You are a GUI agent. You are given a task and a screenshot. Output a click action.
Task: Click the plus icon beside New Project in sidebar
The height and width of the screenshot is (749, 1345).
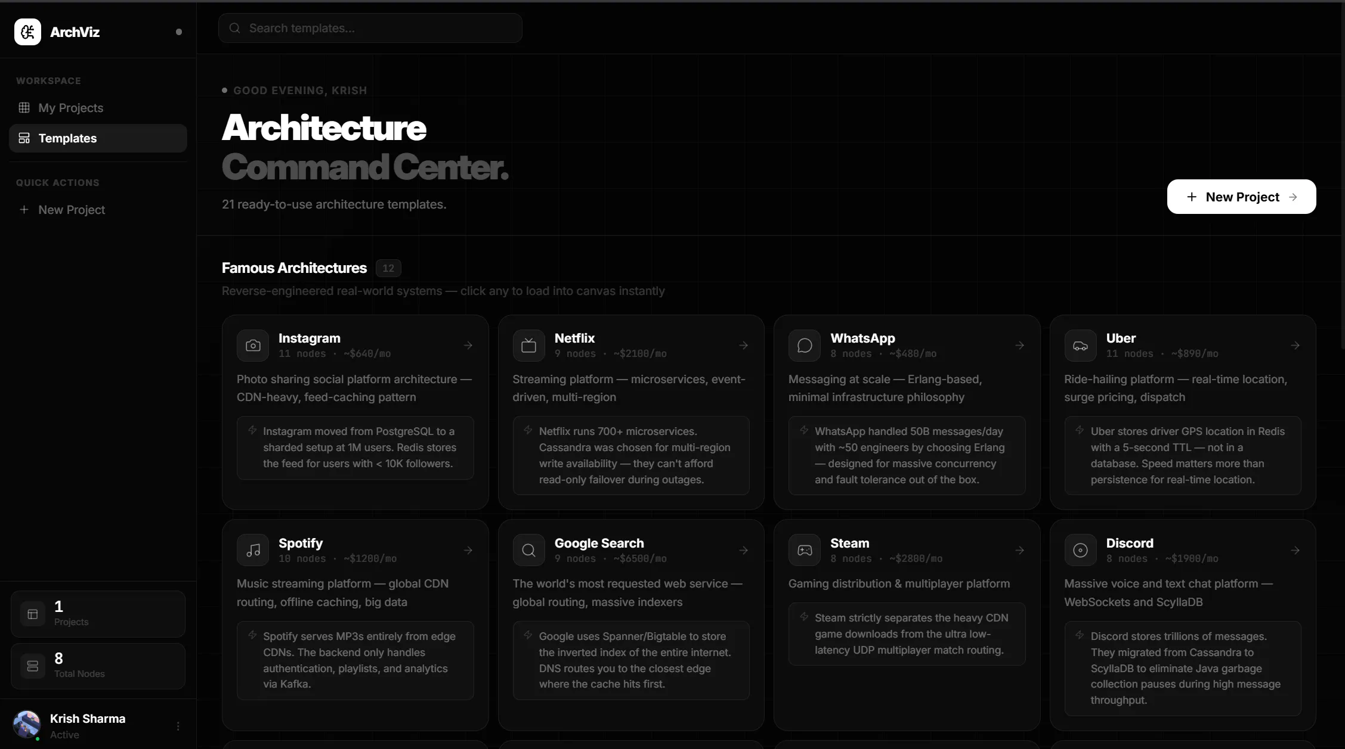point(24,210)
